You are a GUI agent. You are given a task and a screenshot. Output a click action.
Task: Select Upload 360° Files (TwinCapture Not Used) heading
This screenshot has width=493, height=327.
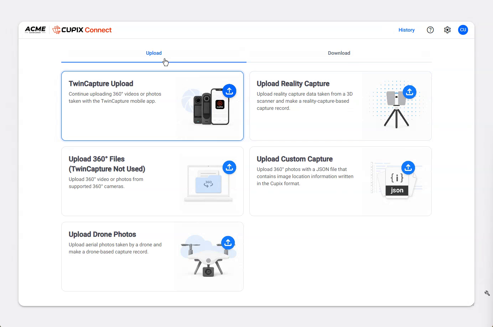pyautogui.click(x=107, y=164)
